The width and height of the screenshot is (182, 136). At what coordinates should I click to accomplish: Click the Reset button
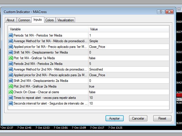(x=162, y=118)
